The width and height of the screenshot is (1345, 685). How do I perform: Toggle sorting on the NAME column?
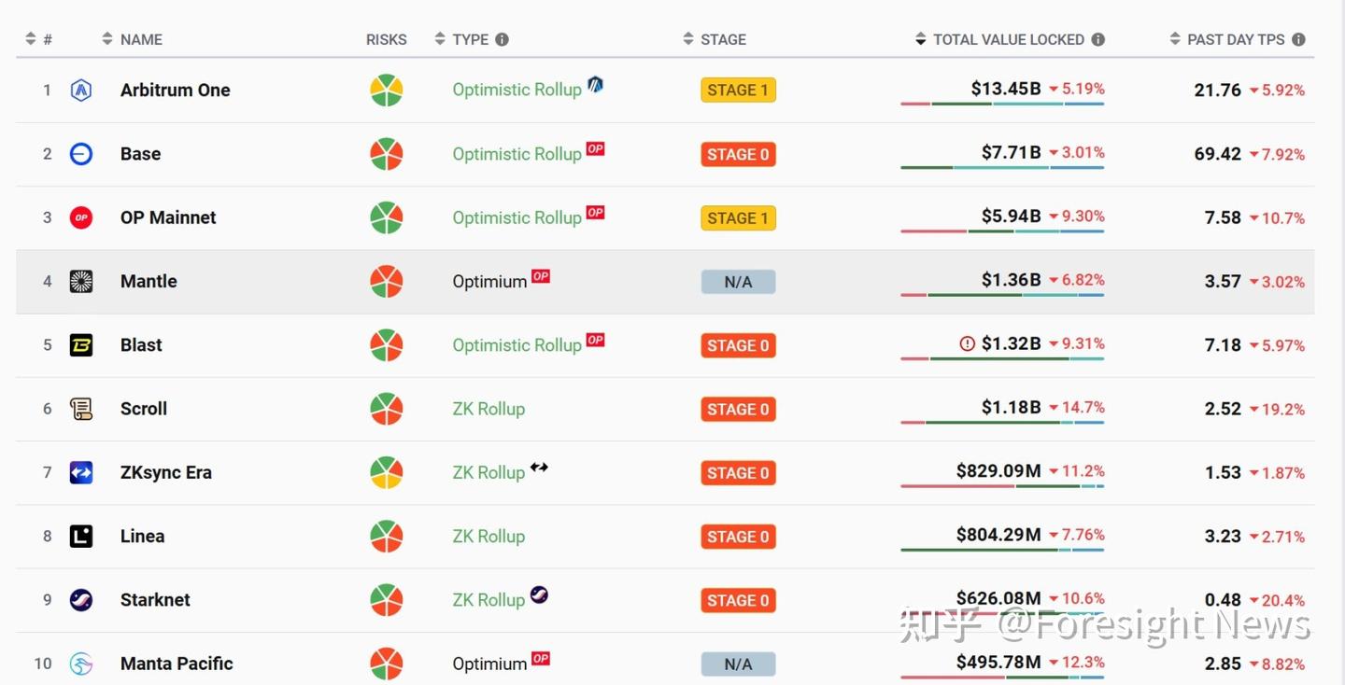[106, 39]
